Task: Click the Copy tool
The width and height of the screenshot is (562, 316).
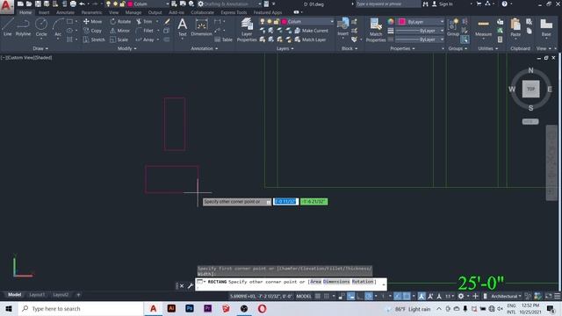Action: [92, 31]
